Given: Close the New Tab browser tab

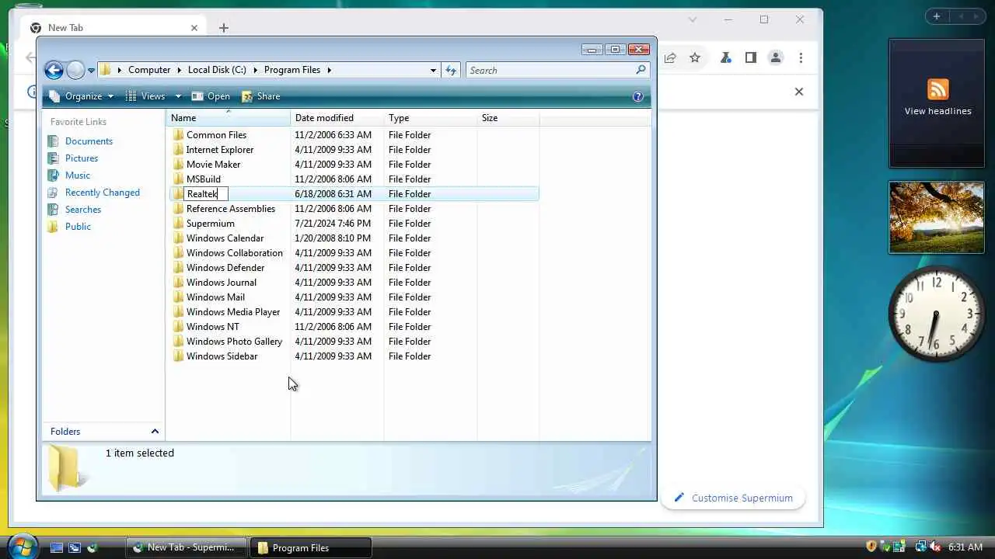Looking at the screenshot, I should tap(194, 28).
